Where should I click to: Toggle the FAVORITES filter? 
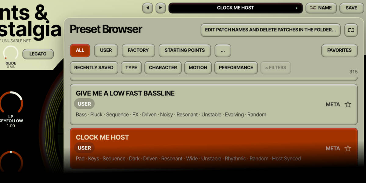pos(339,50)
